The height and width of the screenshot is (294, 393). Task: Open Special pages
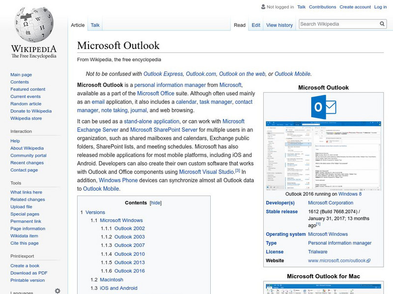pos(25,214)
